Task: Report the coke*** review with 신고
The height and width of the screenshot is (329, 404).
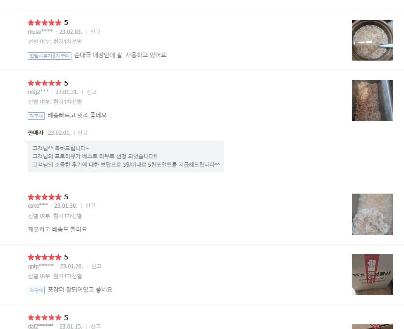Action: coord(91,205)
